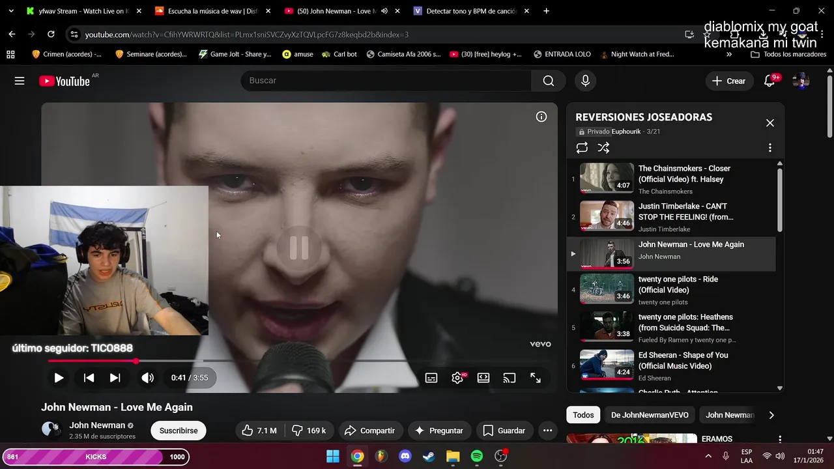Open player settings gear

click(457, 378)
